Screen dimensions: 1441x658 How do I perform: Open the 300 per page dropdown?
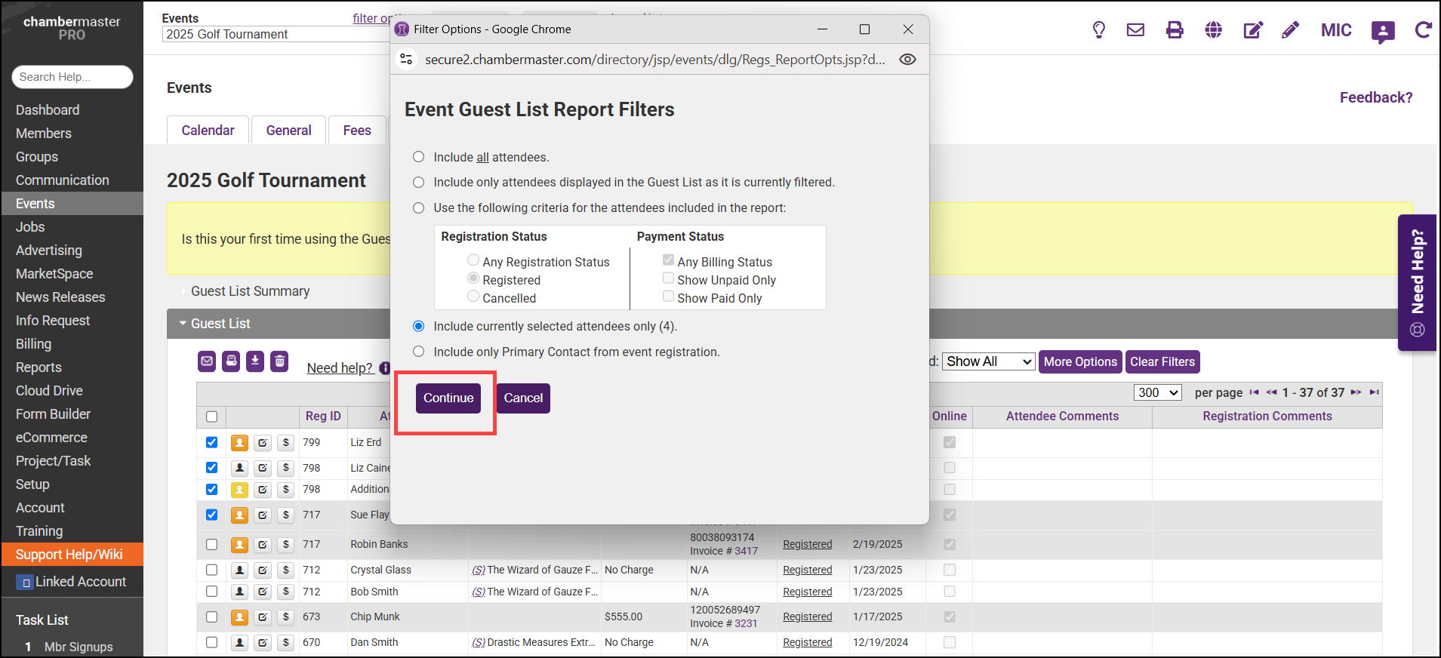point(1157,392)
